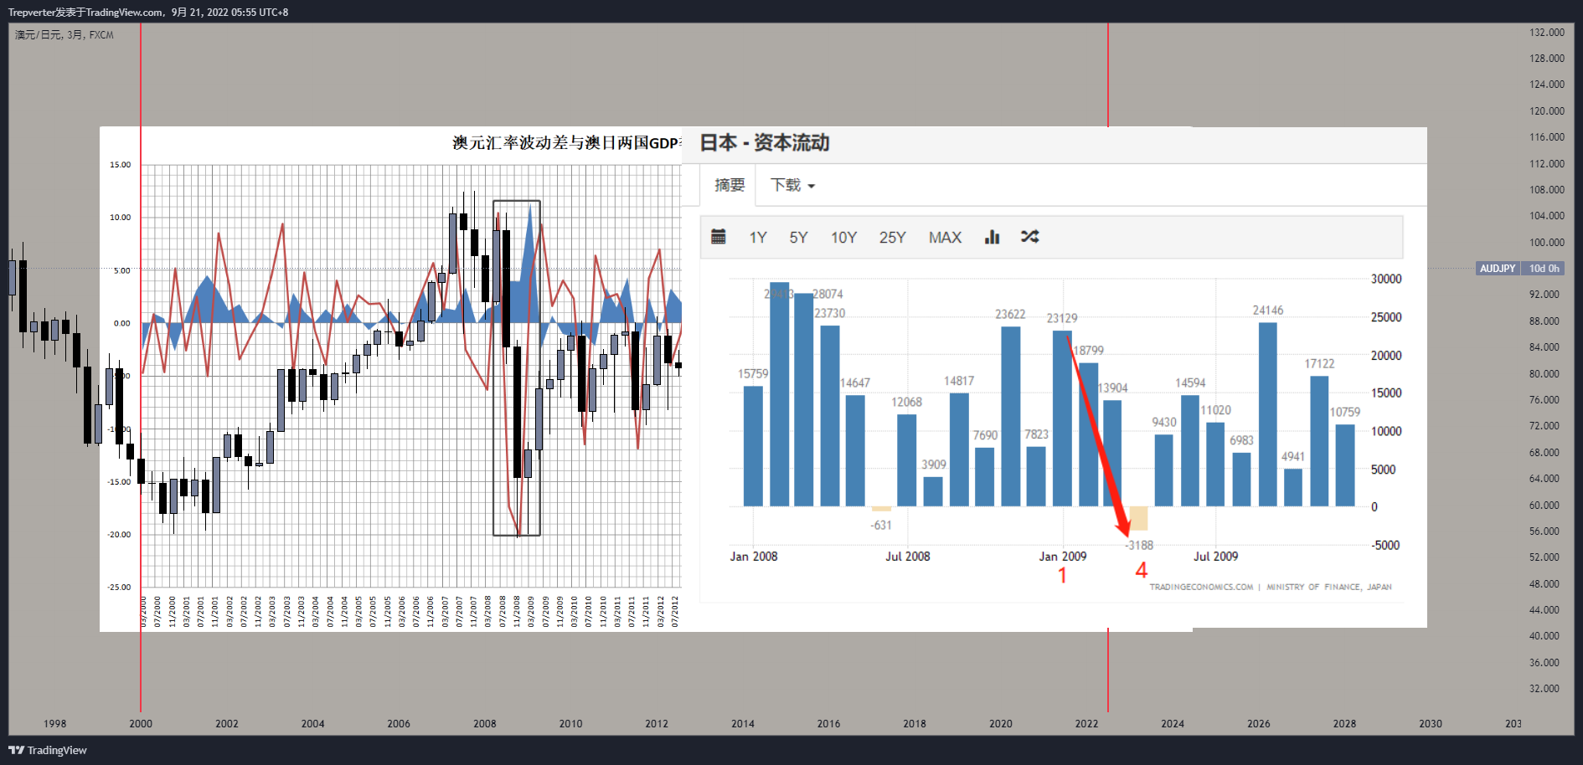The height and width of the screenshot is (765, 1583).
Task: Click the 28074 bar value label
Action: click(828, 295)
